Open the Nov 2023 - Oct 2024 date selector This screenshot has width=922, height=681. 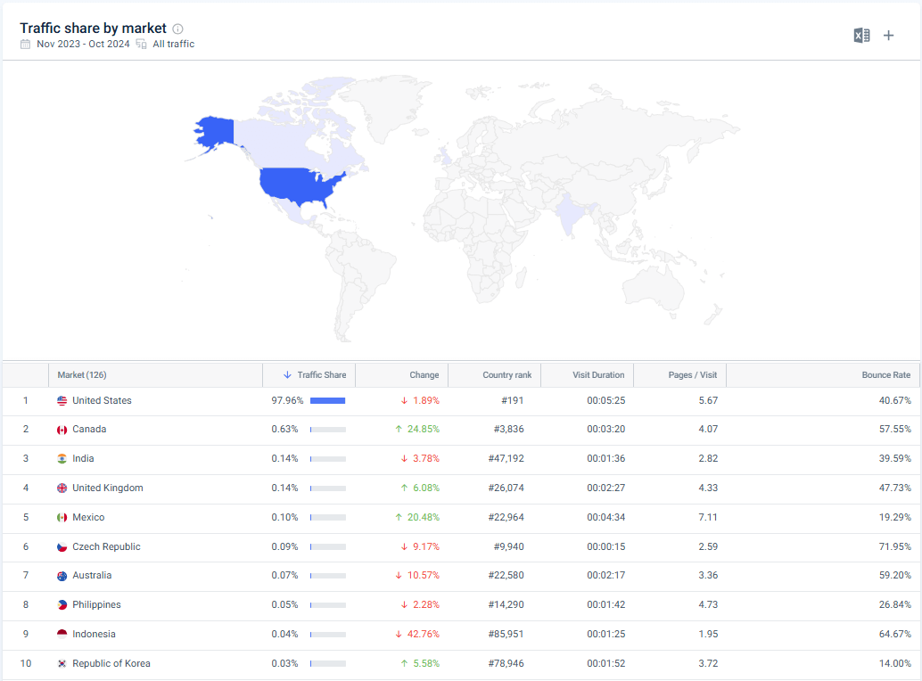pos(85,43)
